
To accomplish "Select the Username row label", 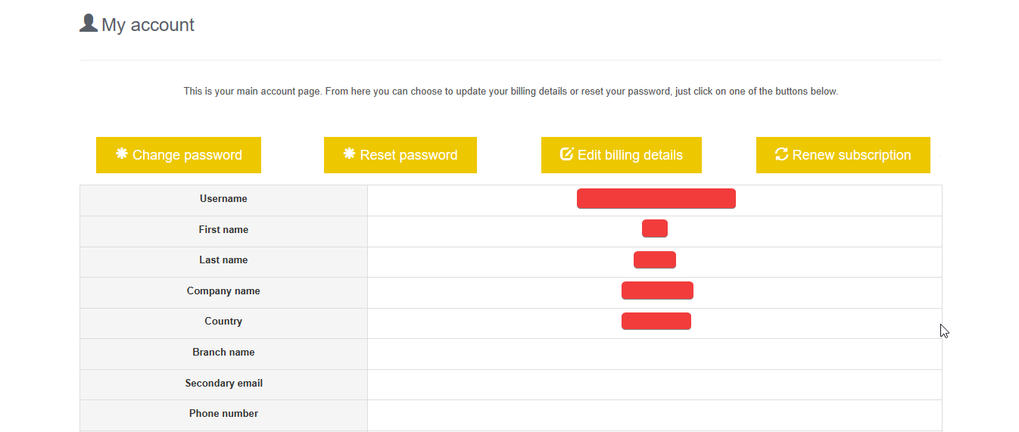I will pyautogui.click(x=223, y=199).
